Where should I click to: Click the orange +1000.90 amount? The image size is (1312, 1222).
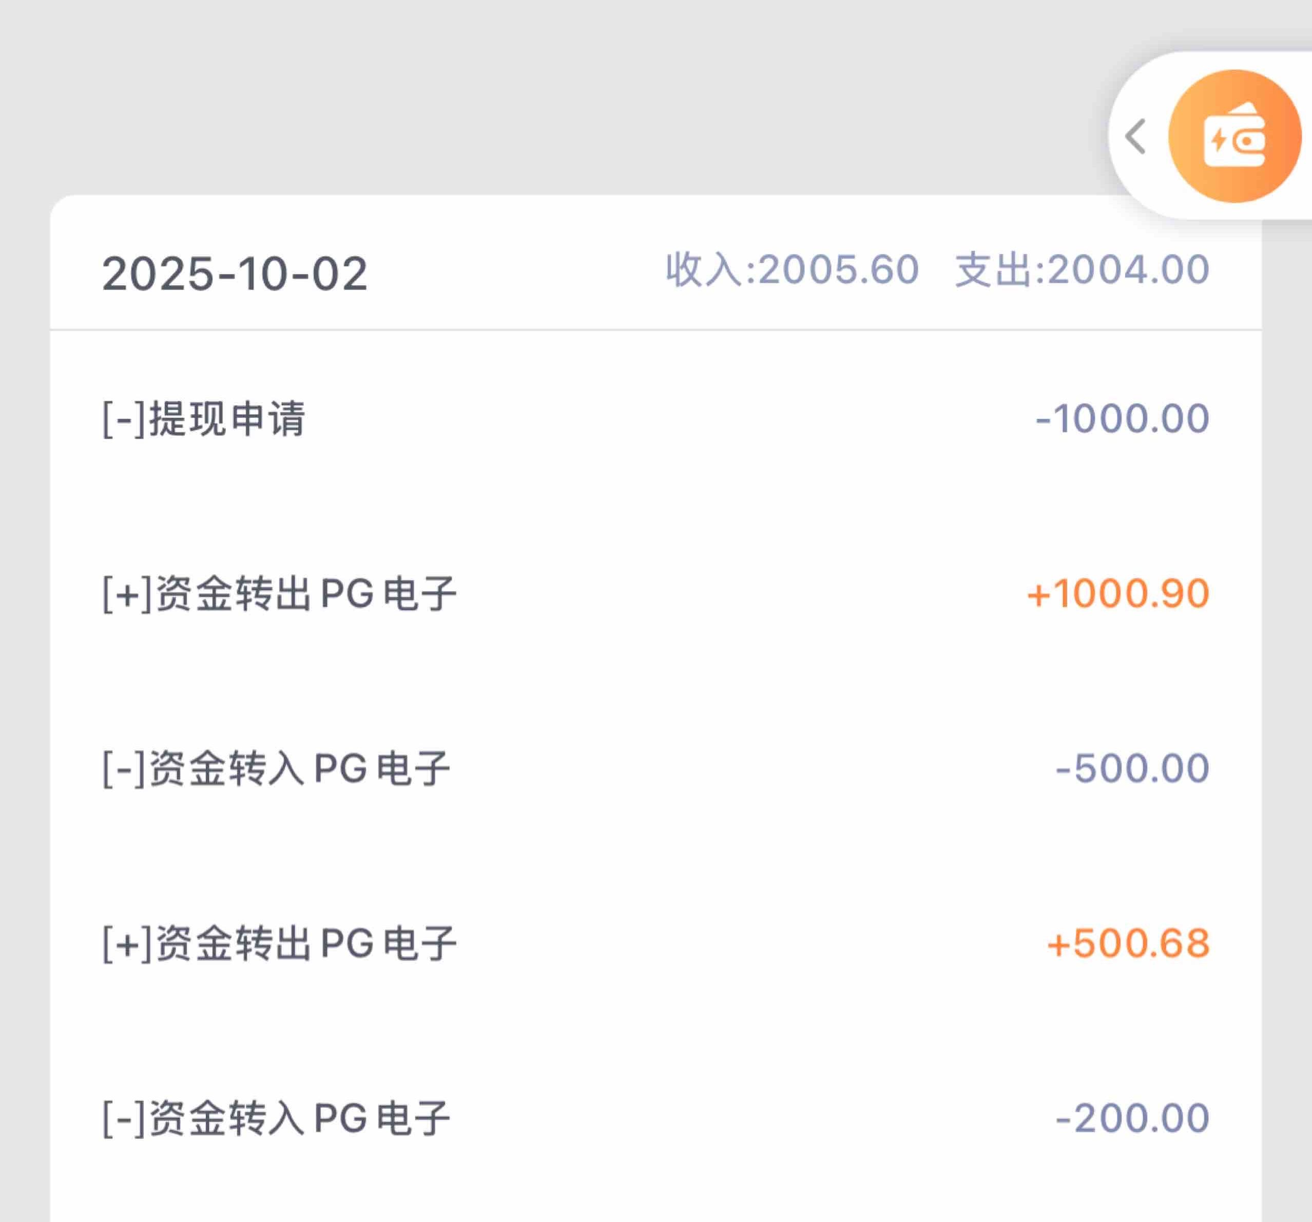click(1118, 594)
